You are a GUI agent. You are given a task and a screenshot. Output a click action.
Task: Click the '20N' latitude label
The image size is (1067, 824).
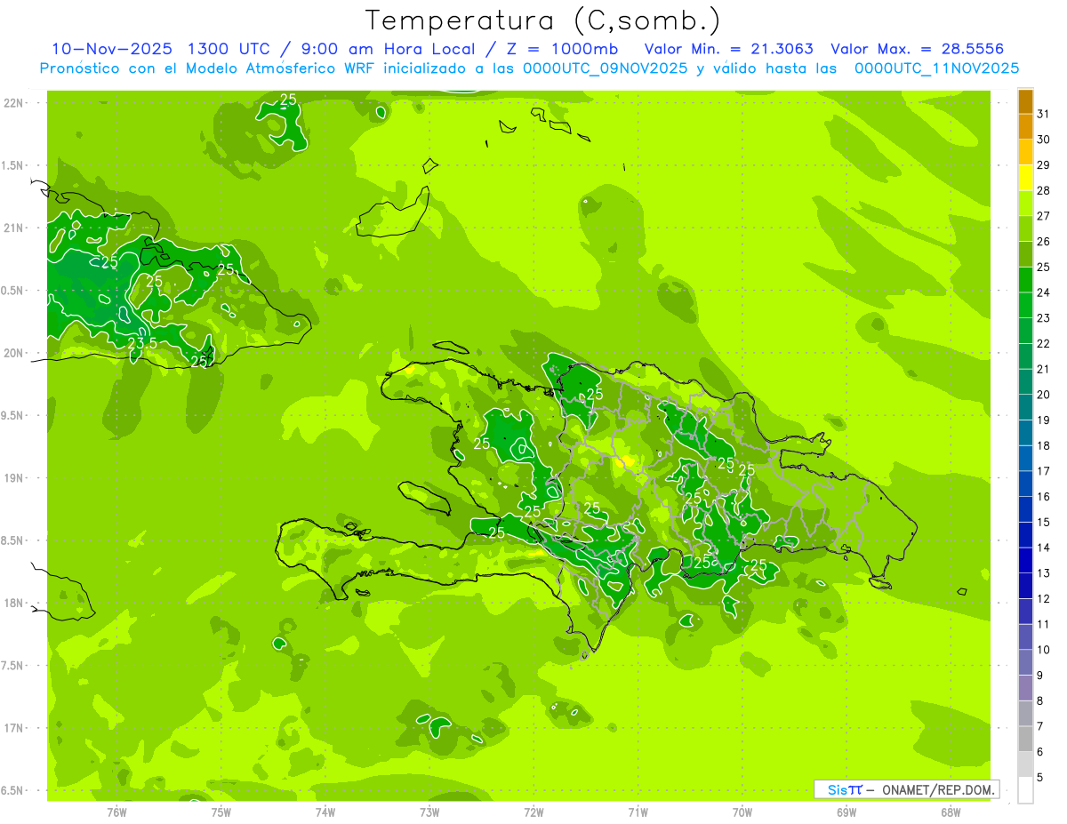(x=12, y=353)
